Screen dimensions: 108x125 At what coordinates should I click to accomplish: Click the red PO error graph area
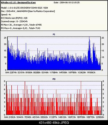pos(54,98)
